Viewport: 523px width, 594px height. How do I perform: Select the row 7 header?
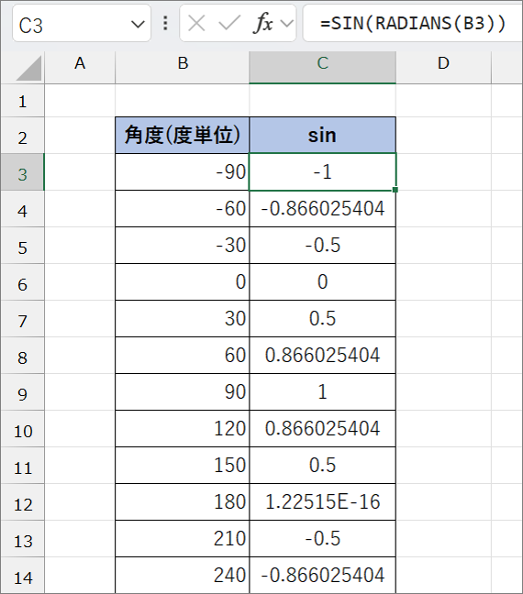tap(22, 319)
